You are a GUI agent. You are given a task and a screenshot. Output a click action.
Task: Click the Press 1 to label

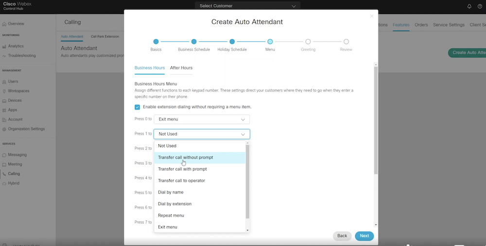(143, 134)
